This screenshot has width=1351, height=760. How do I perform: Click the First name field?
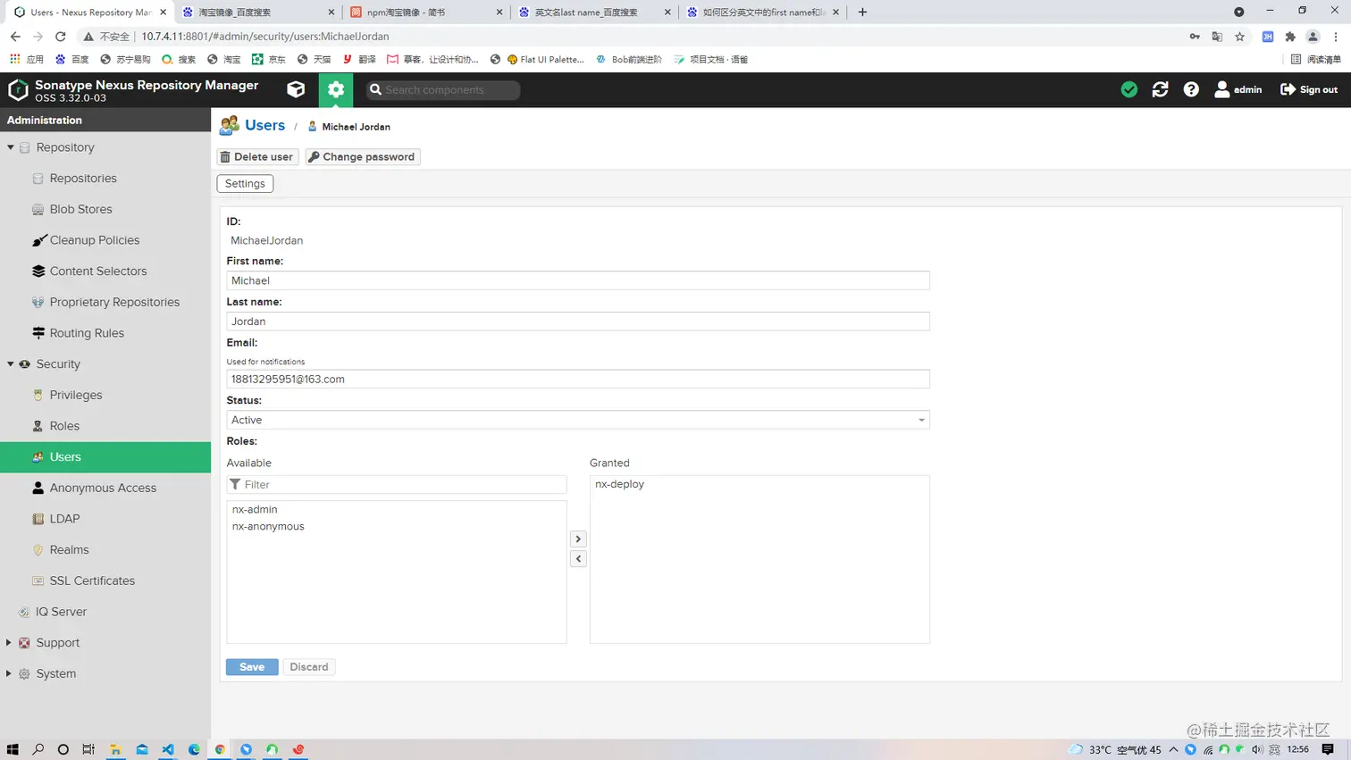pyautogui.click(x=578, y=280)
